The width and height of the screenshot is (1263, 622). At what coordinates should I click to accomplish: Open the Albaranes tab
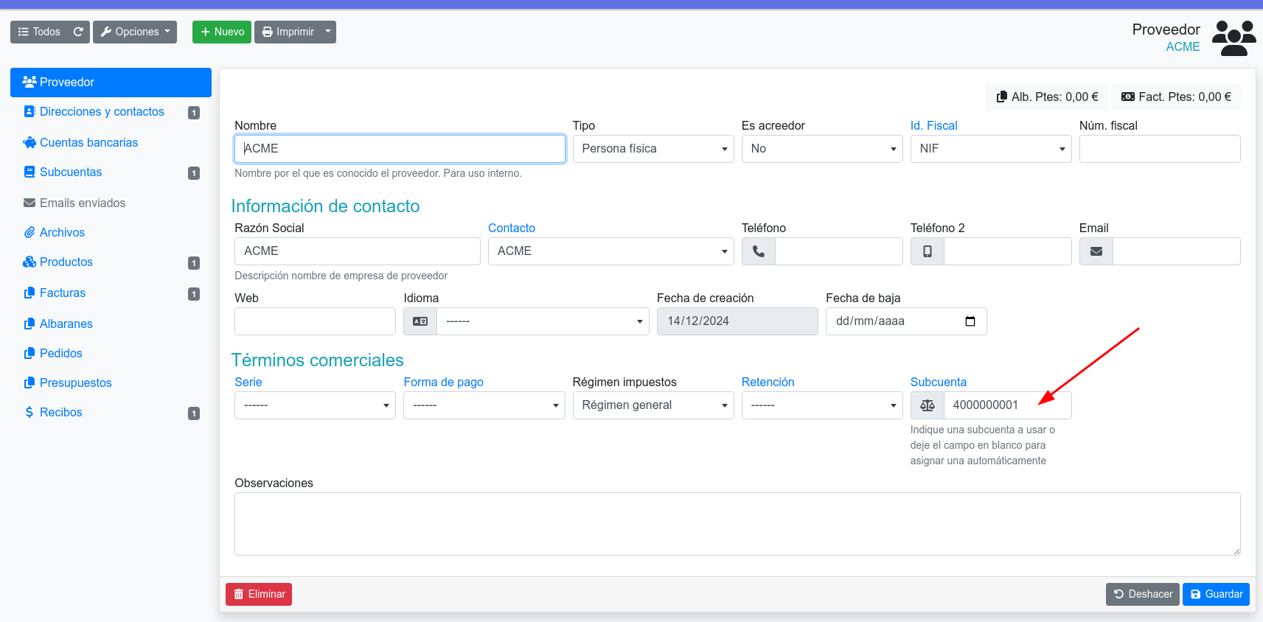coord(111,324)
